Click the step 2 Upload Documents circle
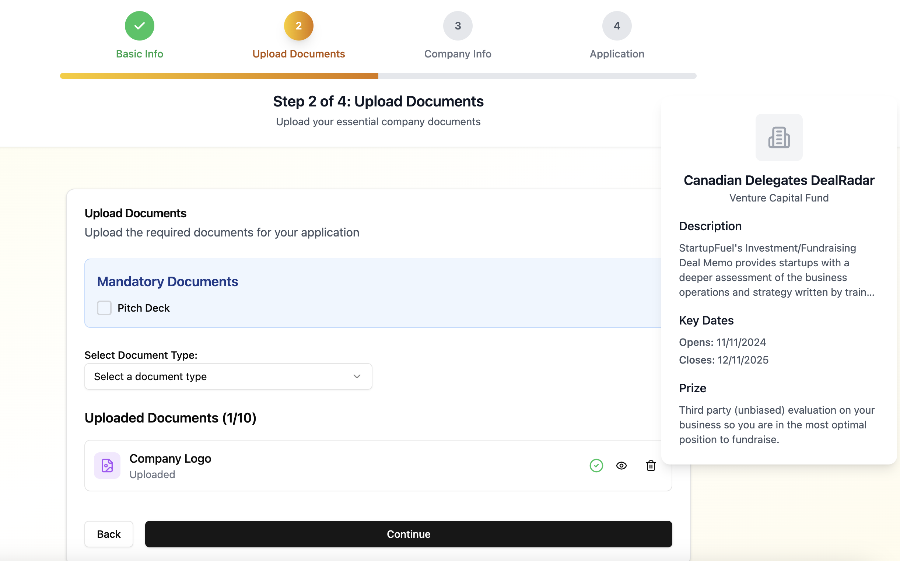Viewport: 900px width, 561px height. [x=299, y=26]
